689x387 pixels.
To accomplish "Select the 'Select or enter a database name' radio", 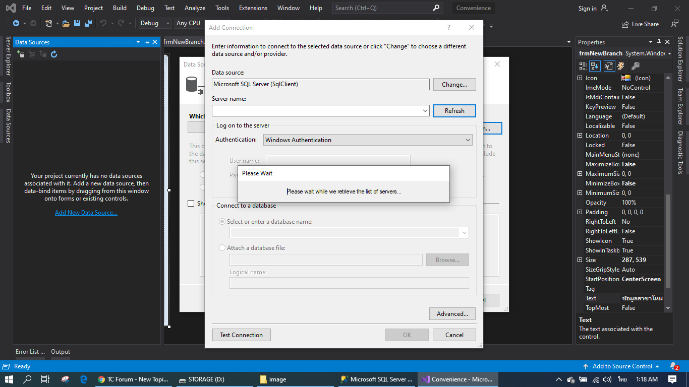I will pos(222,222).
